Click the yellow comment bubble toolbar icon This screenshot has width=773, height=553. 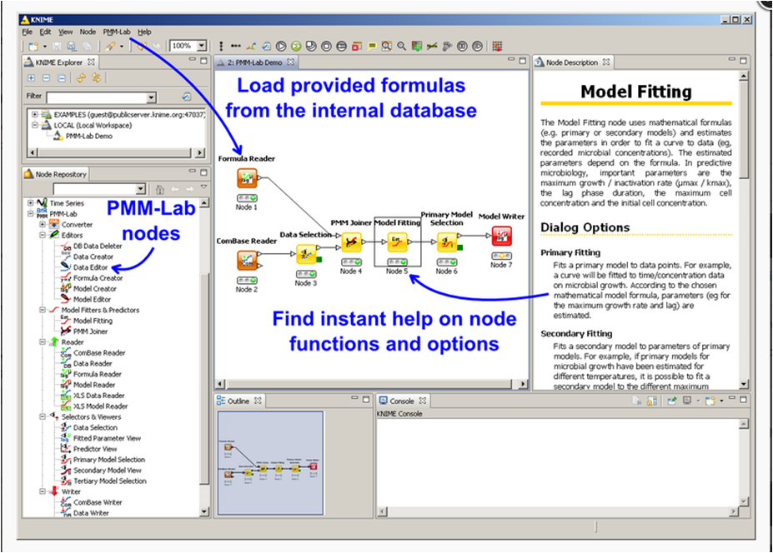pos(372,47)
